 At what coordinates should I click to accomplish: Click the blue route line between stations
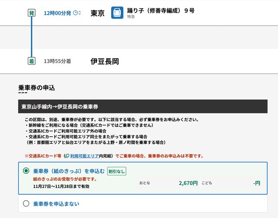[31, 37]
